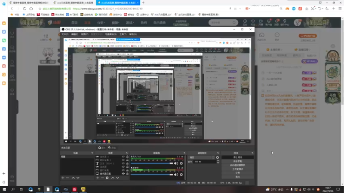Remove selected scene with minus icon
The height and width of the screenshot is (193, 344).
pos(68,178)
